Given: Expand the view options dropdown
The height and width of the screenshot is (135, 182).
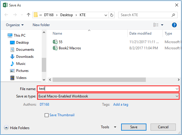Looking at the screenshot, I should (162, 25).
